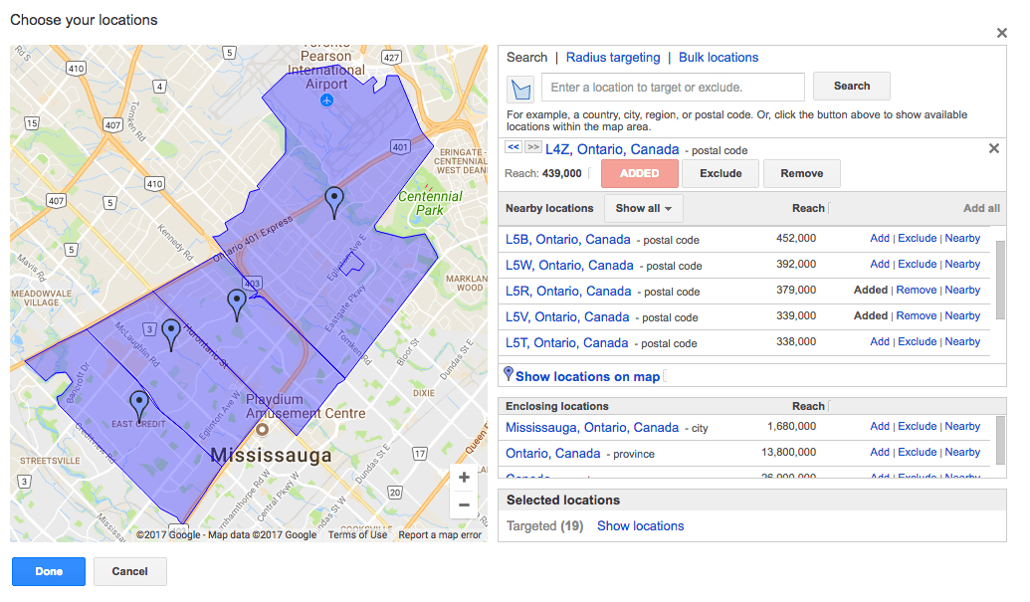
Task: Exclude Mississauga city
Action: [x=917, y=426]
